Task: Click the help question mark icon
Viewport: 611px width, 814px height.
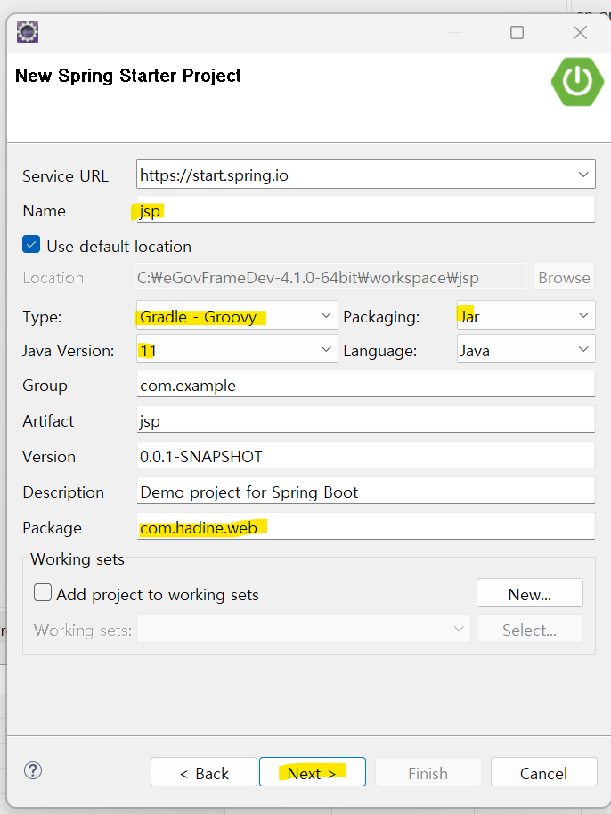Action: (33, 770)
